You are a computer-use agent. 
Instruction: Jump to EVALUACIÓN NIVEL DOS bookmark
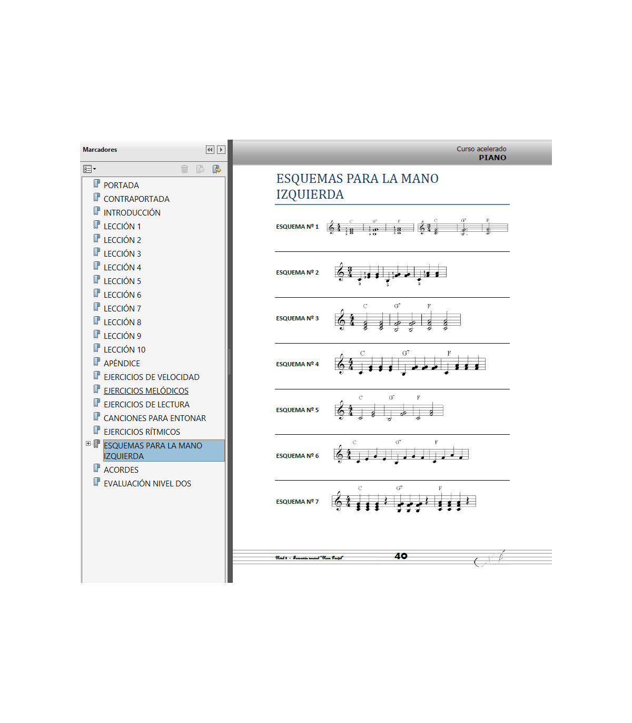pyautogui.click(x=147, y=484)
